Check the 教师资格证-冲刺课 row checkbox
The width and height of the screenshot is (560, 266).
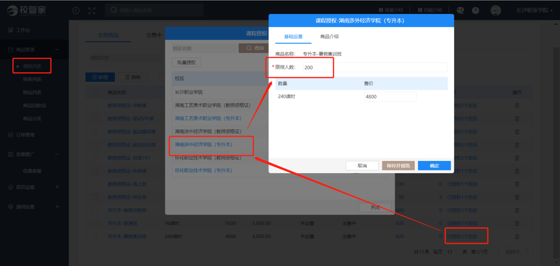[x=95, y=105]
